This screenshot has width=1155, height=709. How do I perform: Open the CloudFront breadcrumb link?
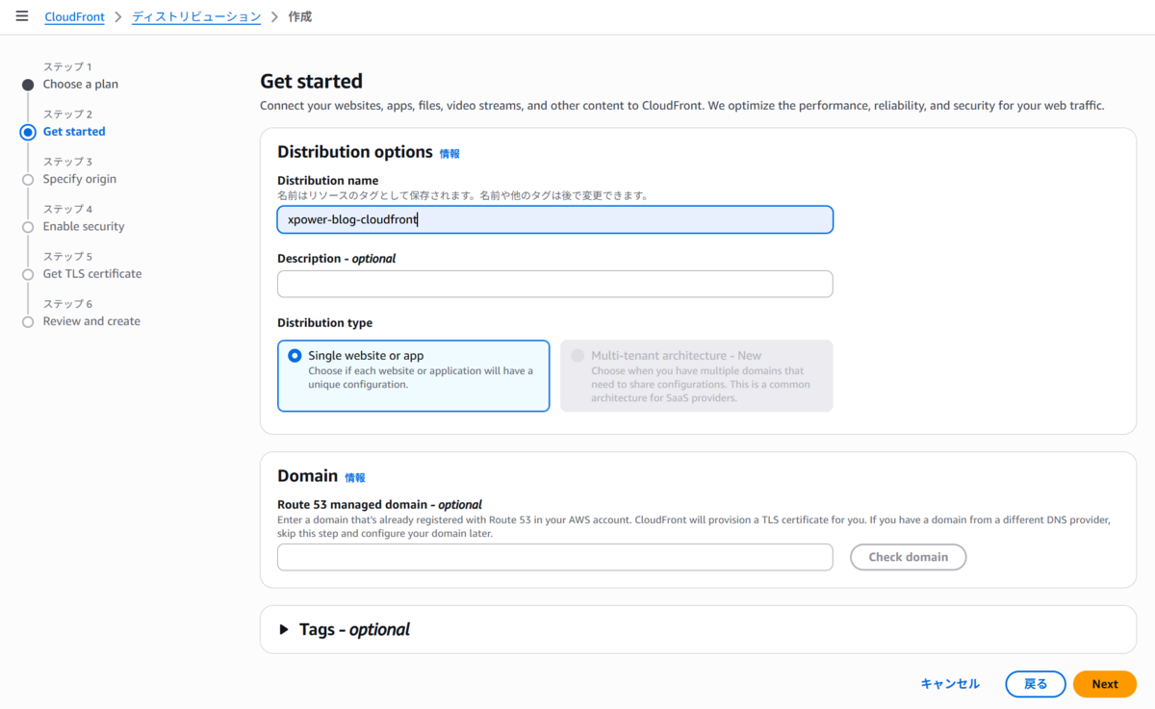click(74, 17)
